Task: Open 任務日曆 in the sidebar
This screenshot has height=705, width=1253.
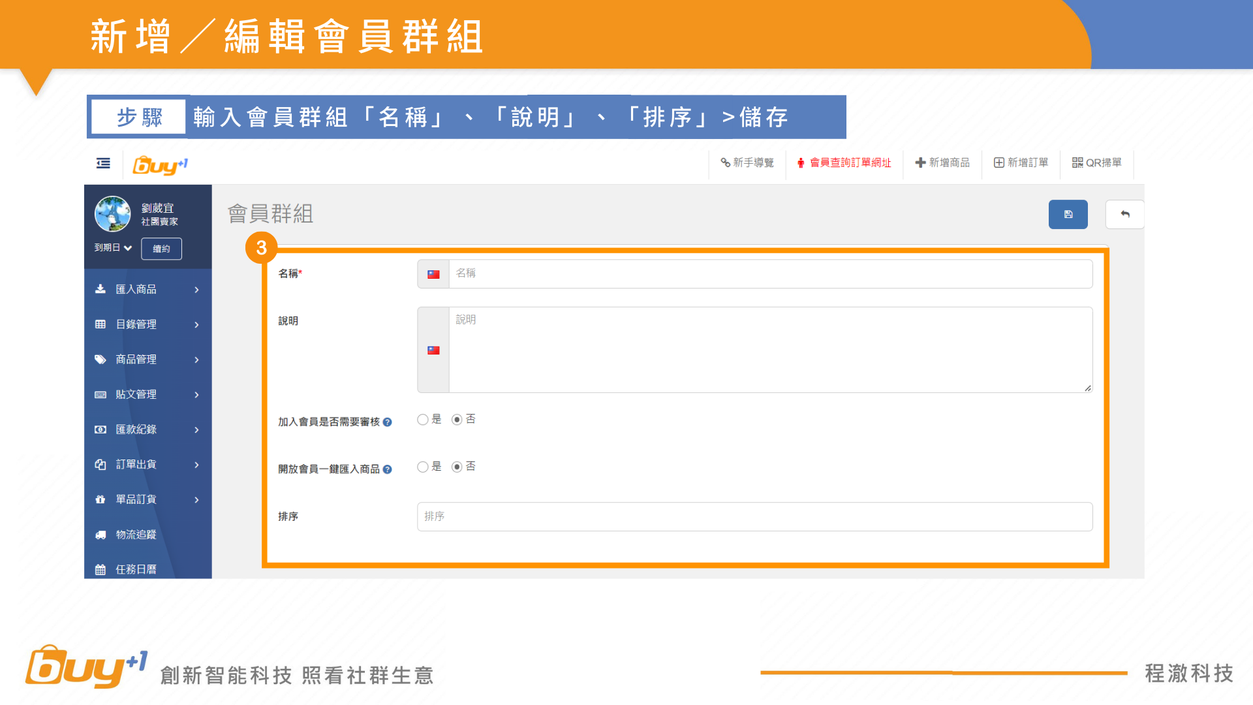Action: click(x=136, y=569)
